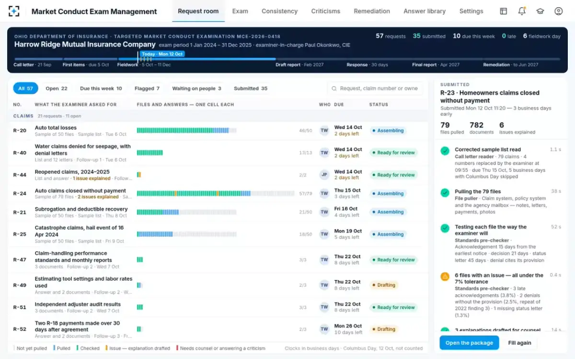Click the Auto total losses progress bar
The height and width of the screenshot is (359, 575).
(187, 131)
